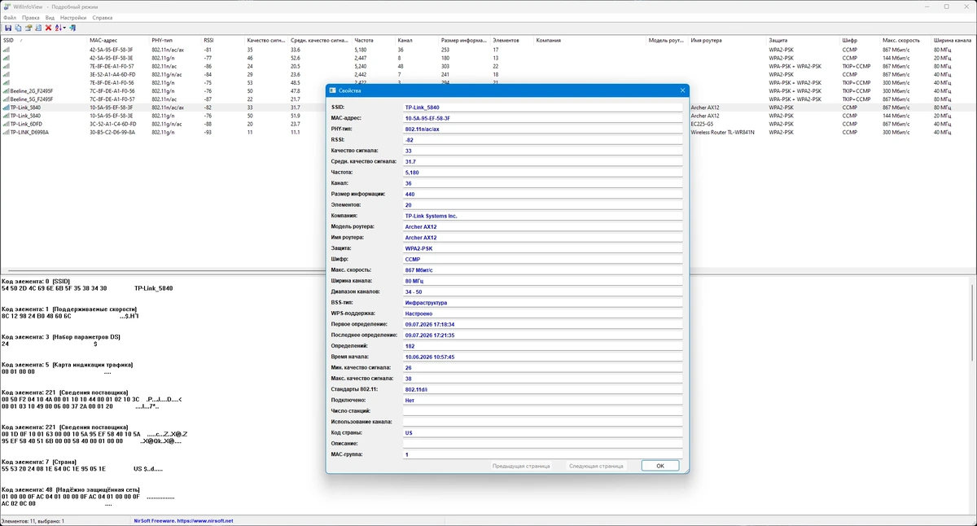This screenshot has width=977, height=526.
Task: Sort by the MAC-адрес column header
Action: point(118,40)
